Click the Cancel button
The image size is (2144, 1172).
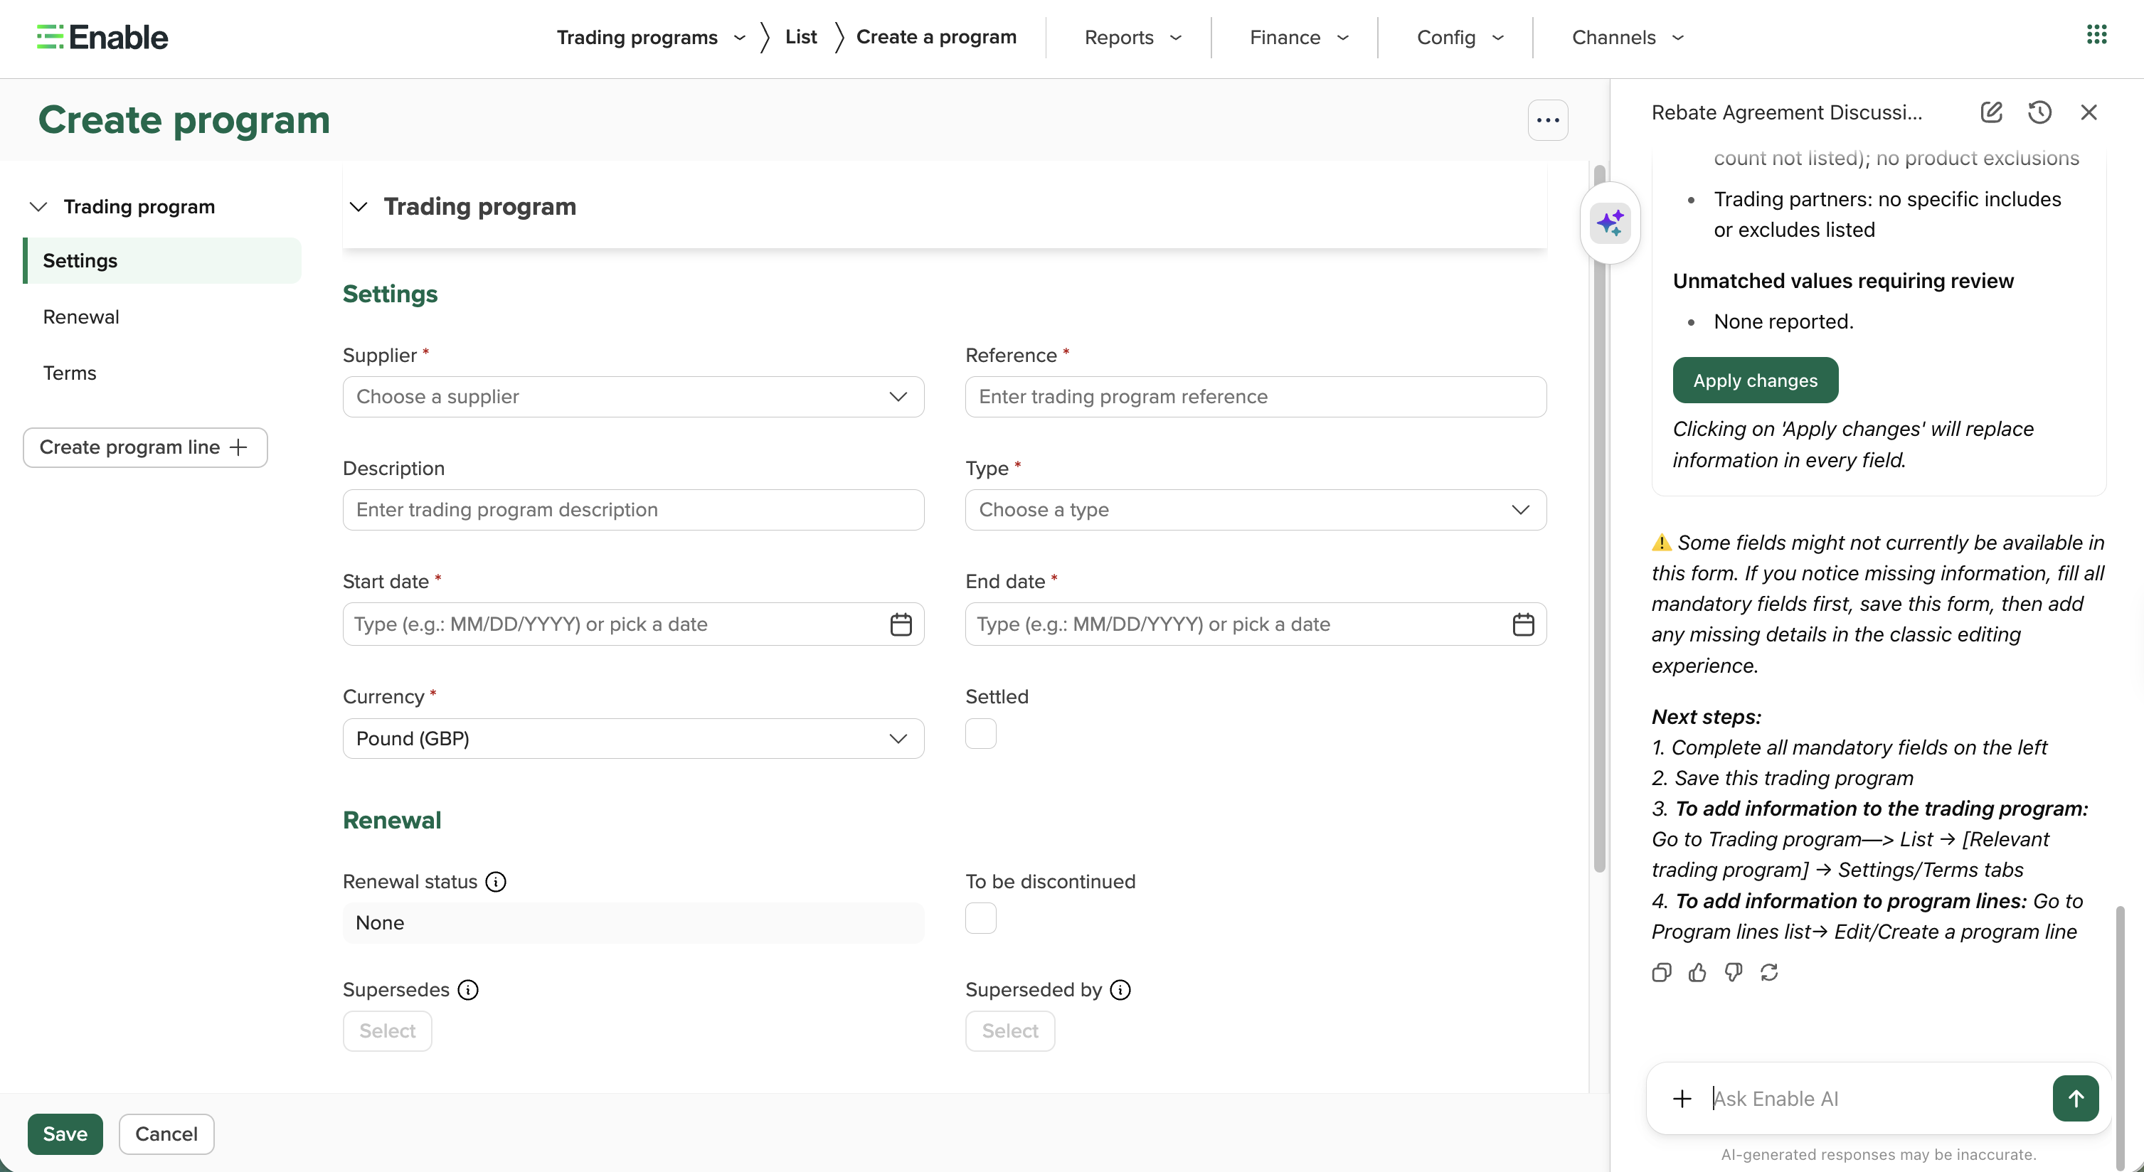coord(166,1134)
